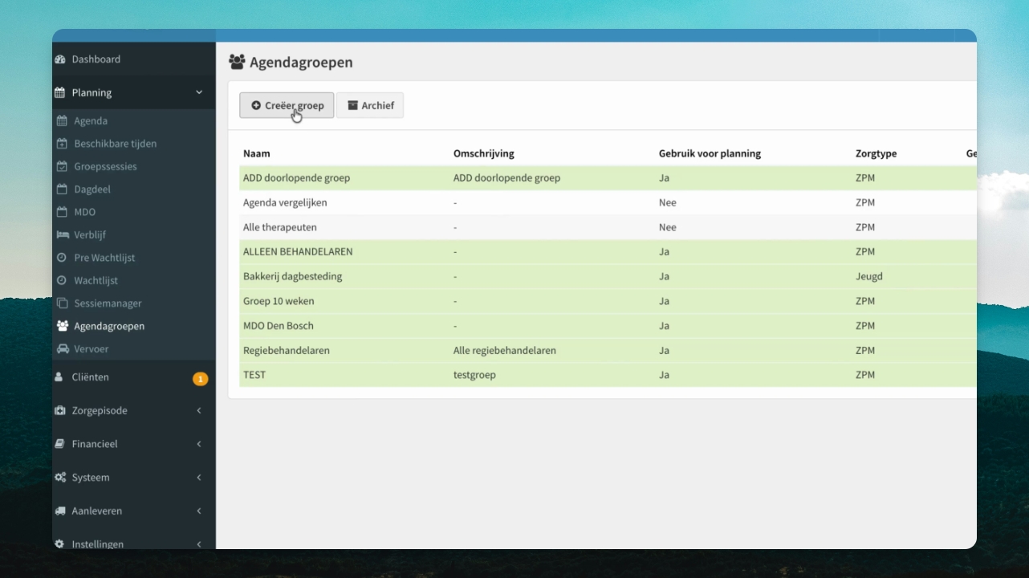The height and width of the screenshot is (578, 1029).
Task: Click the Vervoer car icon
Action: (63, 349)
